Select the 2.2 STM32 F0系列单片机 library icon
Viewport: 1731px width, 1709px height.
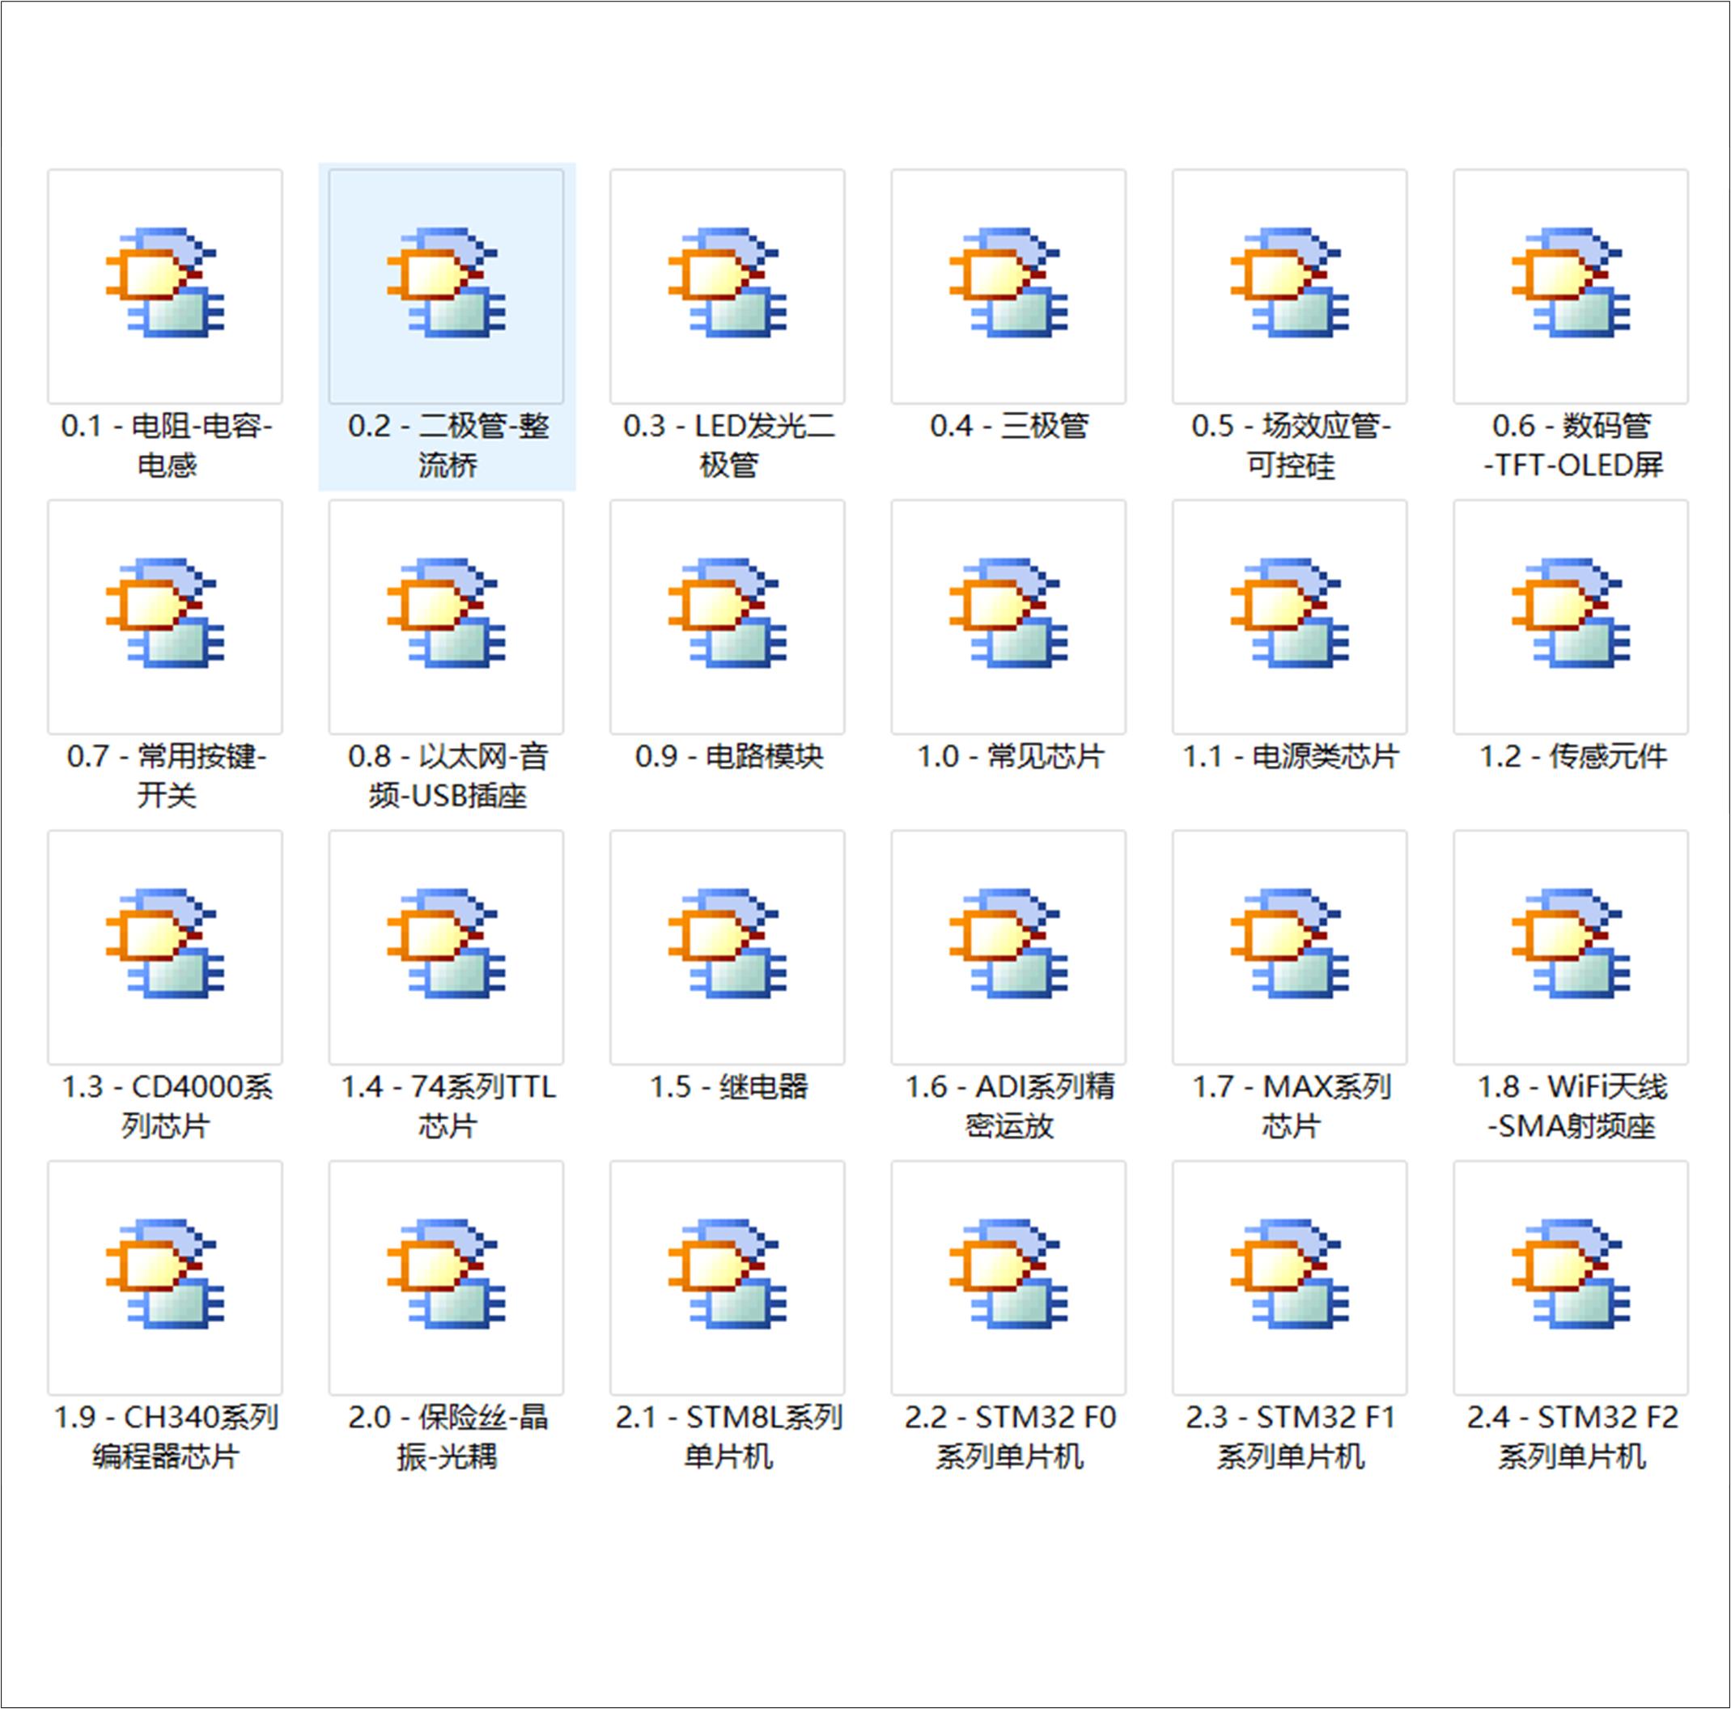(x=1009, y=1278)
